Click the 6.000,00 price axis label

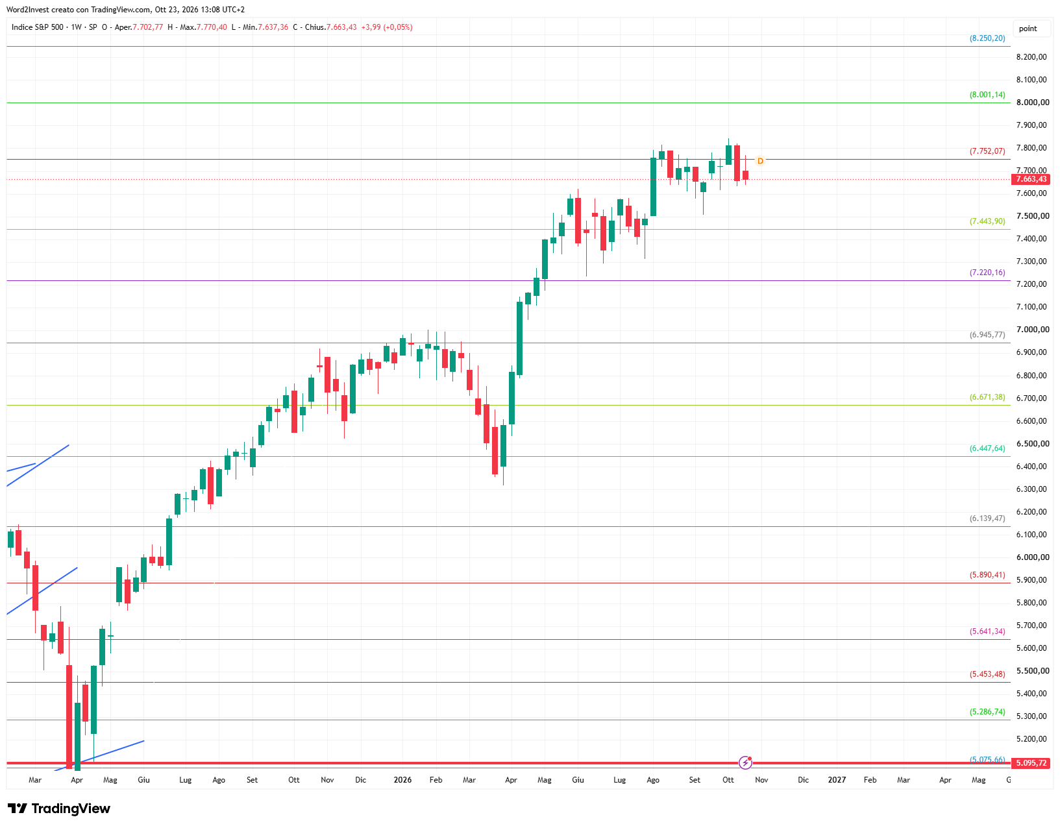1033,557
